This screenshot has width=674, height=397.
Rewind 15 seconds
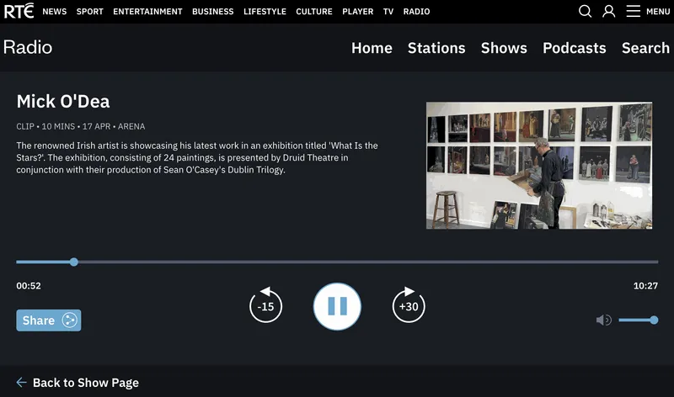pyautogui.click(x=265, y=306)
